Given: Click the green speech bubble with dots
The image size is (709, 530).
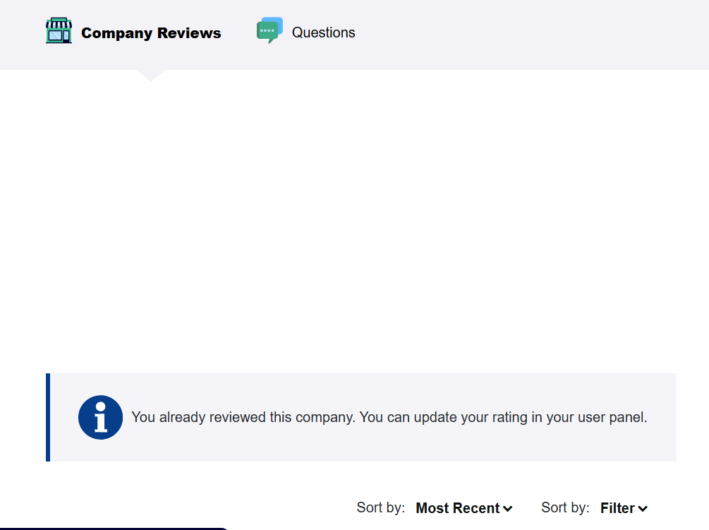Looking at the screenshot, I should coord(267,32).
